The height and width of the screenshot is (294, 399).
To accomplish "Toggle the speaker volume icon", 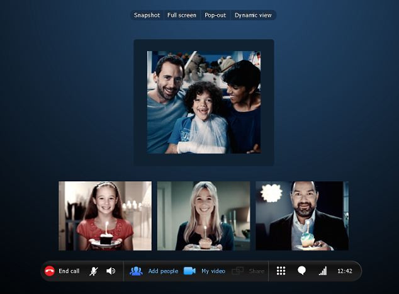I will pos(111,271).
